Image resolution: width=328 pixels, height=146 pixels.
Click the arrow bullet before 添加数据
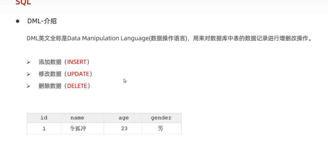tap(29, 62)
